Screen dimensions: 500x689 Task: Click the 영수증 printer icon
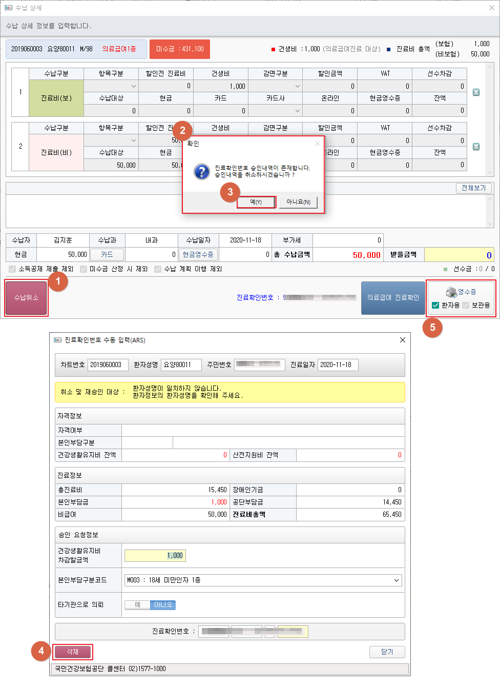(451, 292)
